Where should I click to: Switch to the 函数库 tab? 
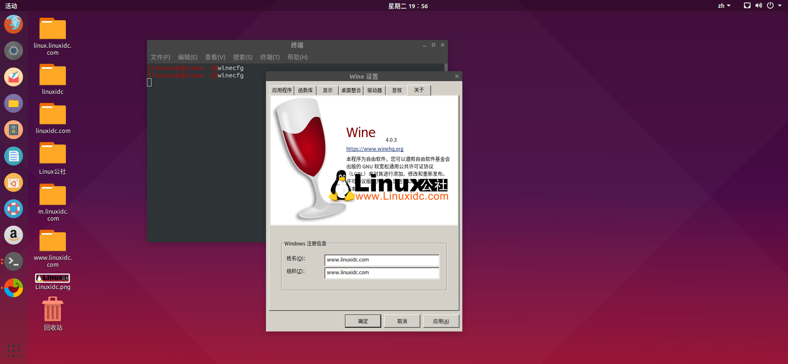click(x=305, y=91)
